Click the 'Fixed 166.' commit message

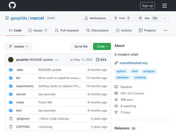(45, 102)
